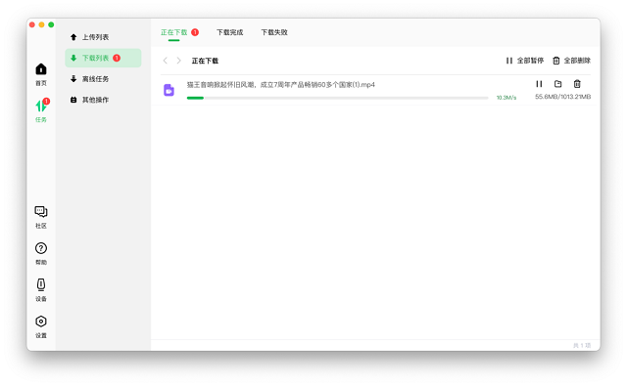
Task: Click 全部删除 delete all button
Action: (571, 61)
